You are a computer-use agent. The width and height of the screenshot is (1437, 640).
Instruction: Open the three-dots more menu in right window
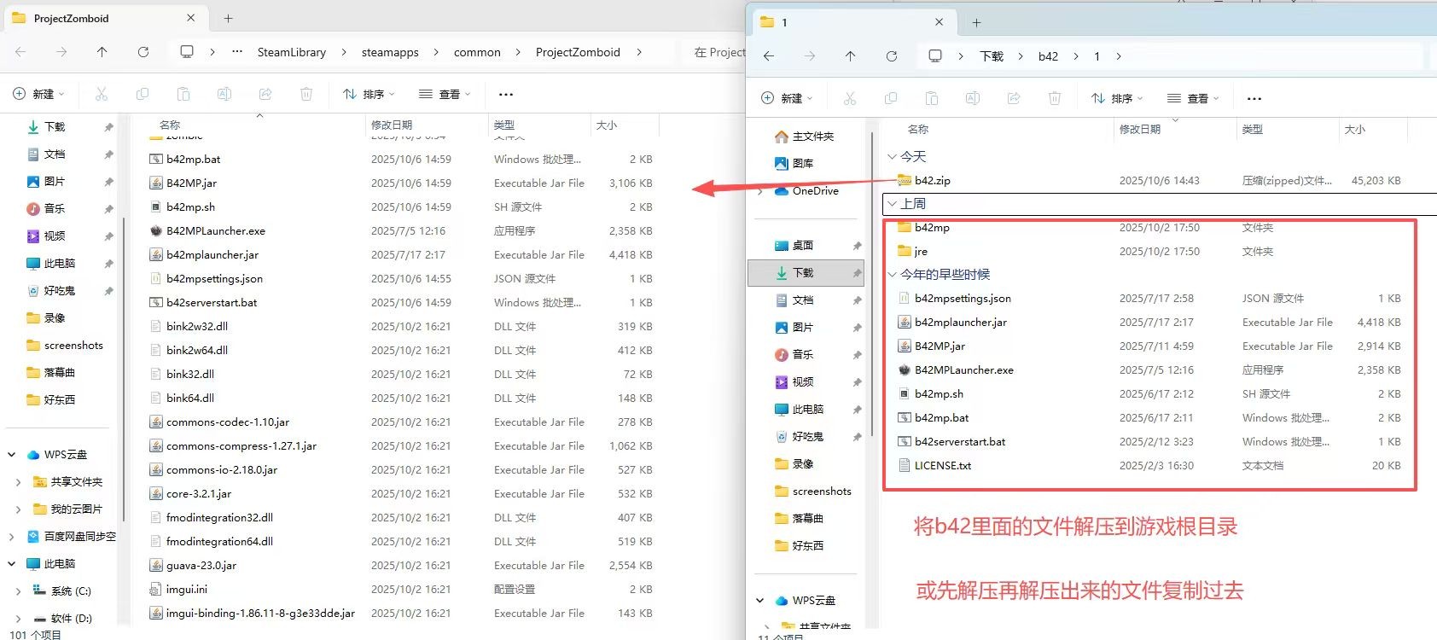pyautogui.click(x=1254, y=98)
